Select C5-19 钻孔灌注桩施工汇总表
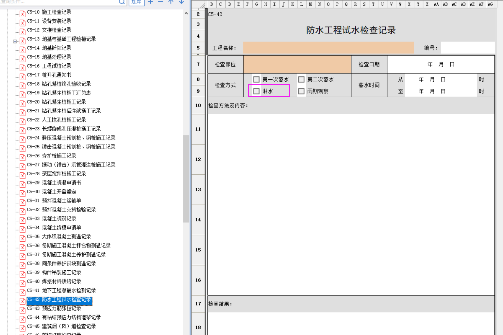 [x=59, y=93]
